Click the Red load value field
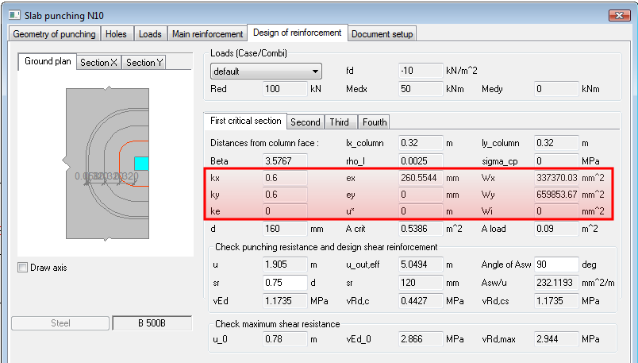This screenshot has height=363, width=638. click(285, 89)
